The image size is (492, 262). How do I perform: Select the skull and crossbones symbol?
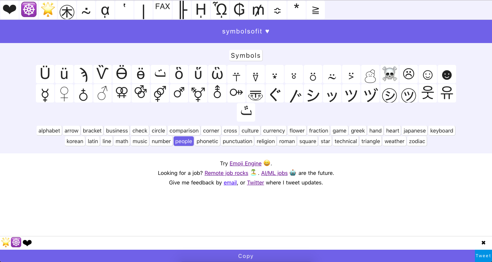pos(389,74)
